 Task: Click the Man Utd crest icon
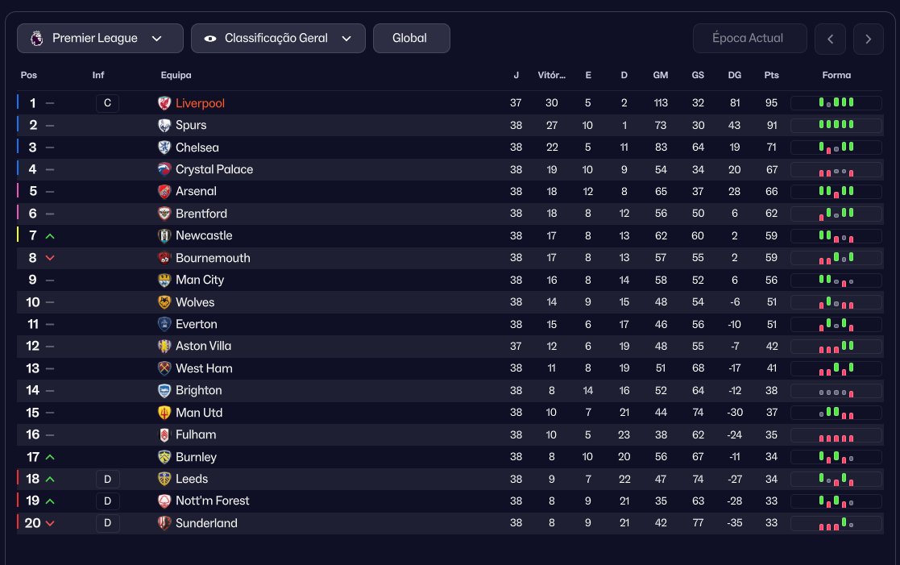coord(164,413)
